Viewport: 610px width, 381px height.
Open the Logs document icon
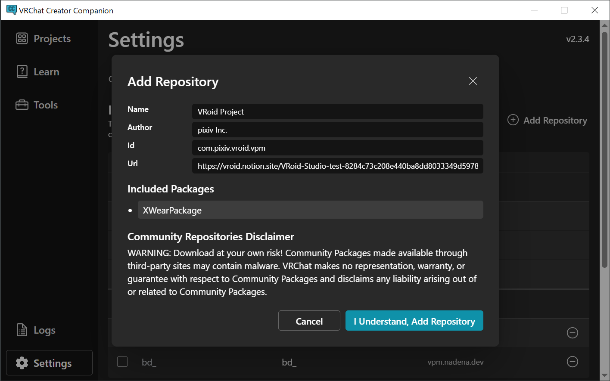pyautogui.click(x=22, y=330)
